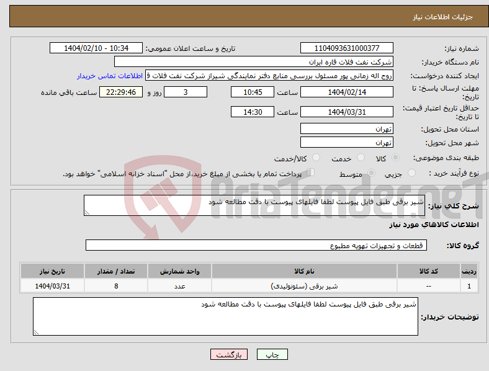Viewport: 489px width, 371px height.
Task: Click the remaining days field showing 3
Action: (186, 92)
